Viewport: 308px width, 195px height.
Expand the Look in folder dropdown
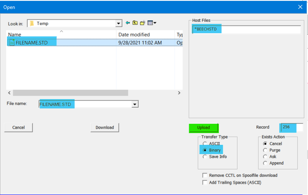[x=119, y=23]
